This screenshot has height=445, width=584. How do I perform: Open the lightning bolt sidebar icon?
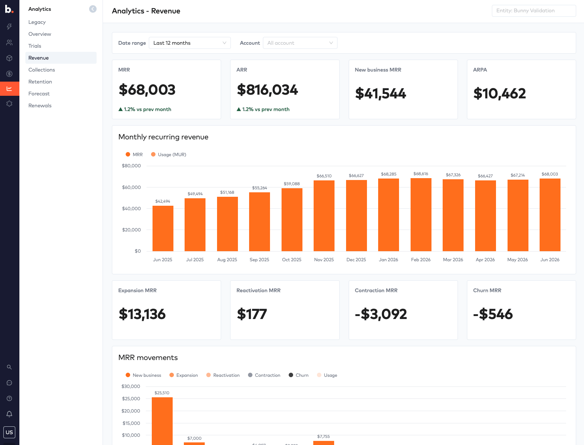pyautogui.click(x=9, y=26)
